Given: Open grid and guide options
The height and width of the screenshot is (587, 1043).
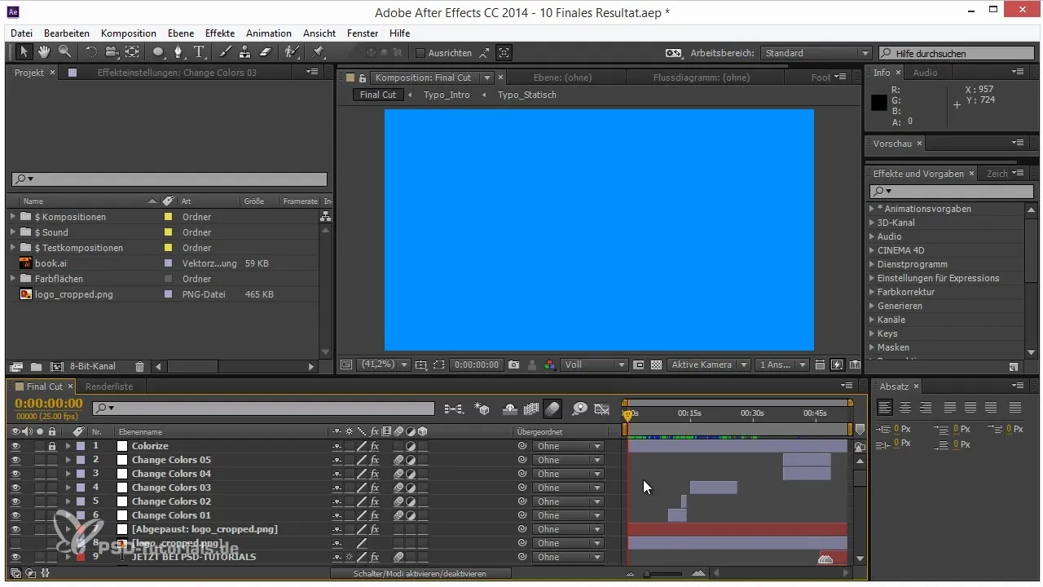Looking at the screenshot, I should pyautogui.click(x=421, y=365).
